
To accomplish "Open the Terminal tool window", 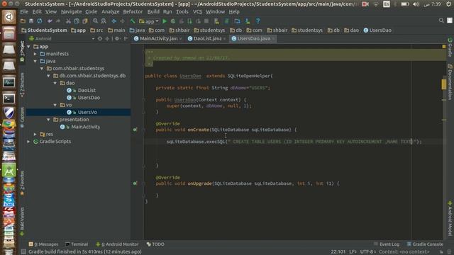I will tap(77, 244).
